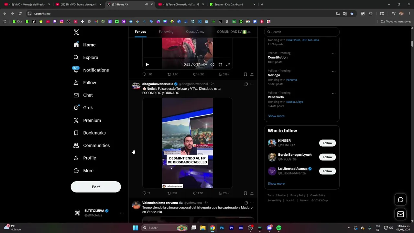
Task: Open the Privacy Policy link
Action: (x=298, y=195)
